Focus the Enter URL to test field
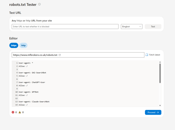The height and width of the screenshot is (130, 175). [x=65, y=27]
